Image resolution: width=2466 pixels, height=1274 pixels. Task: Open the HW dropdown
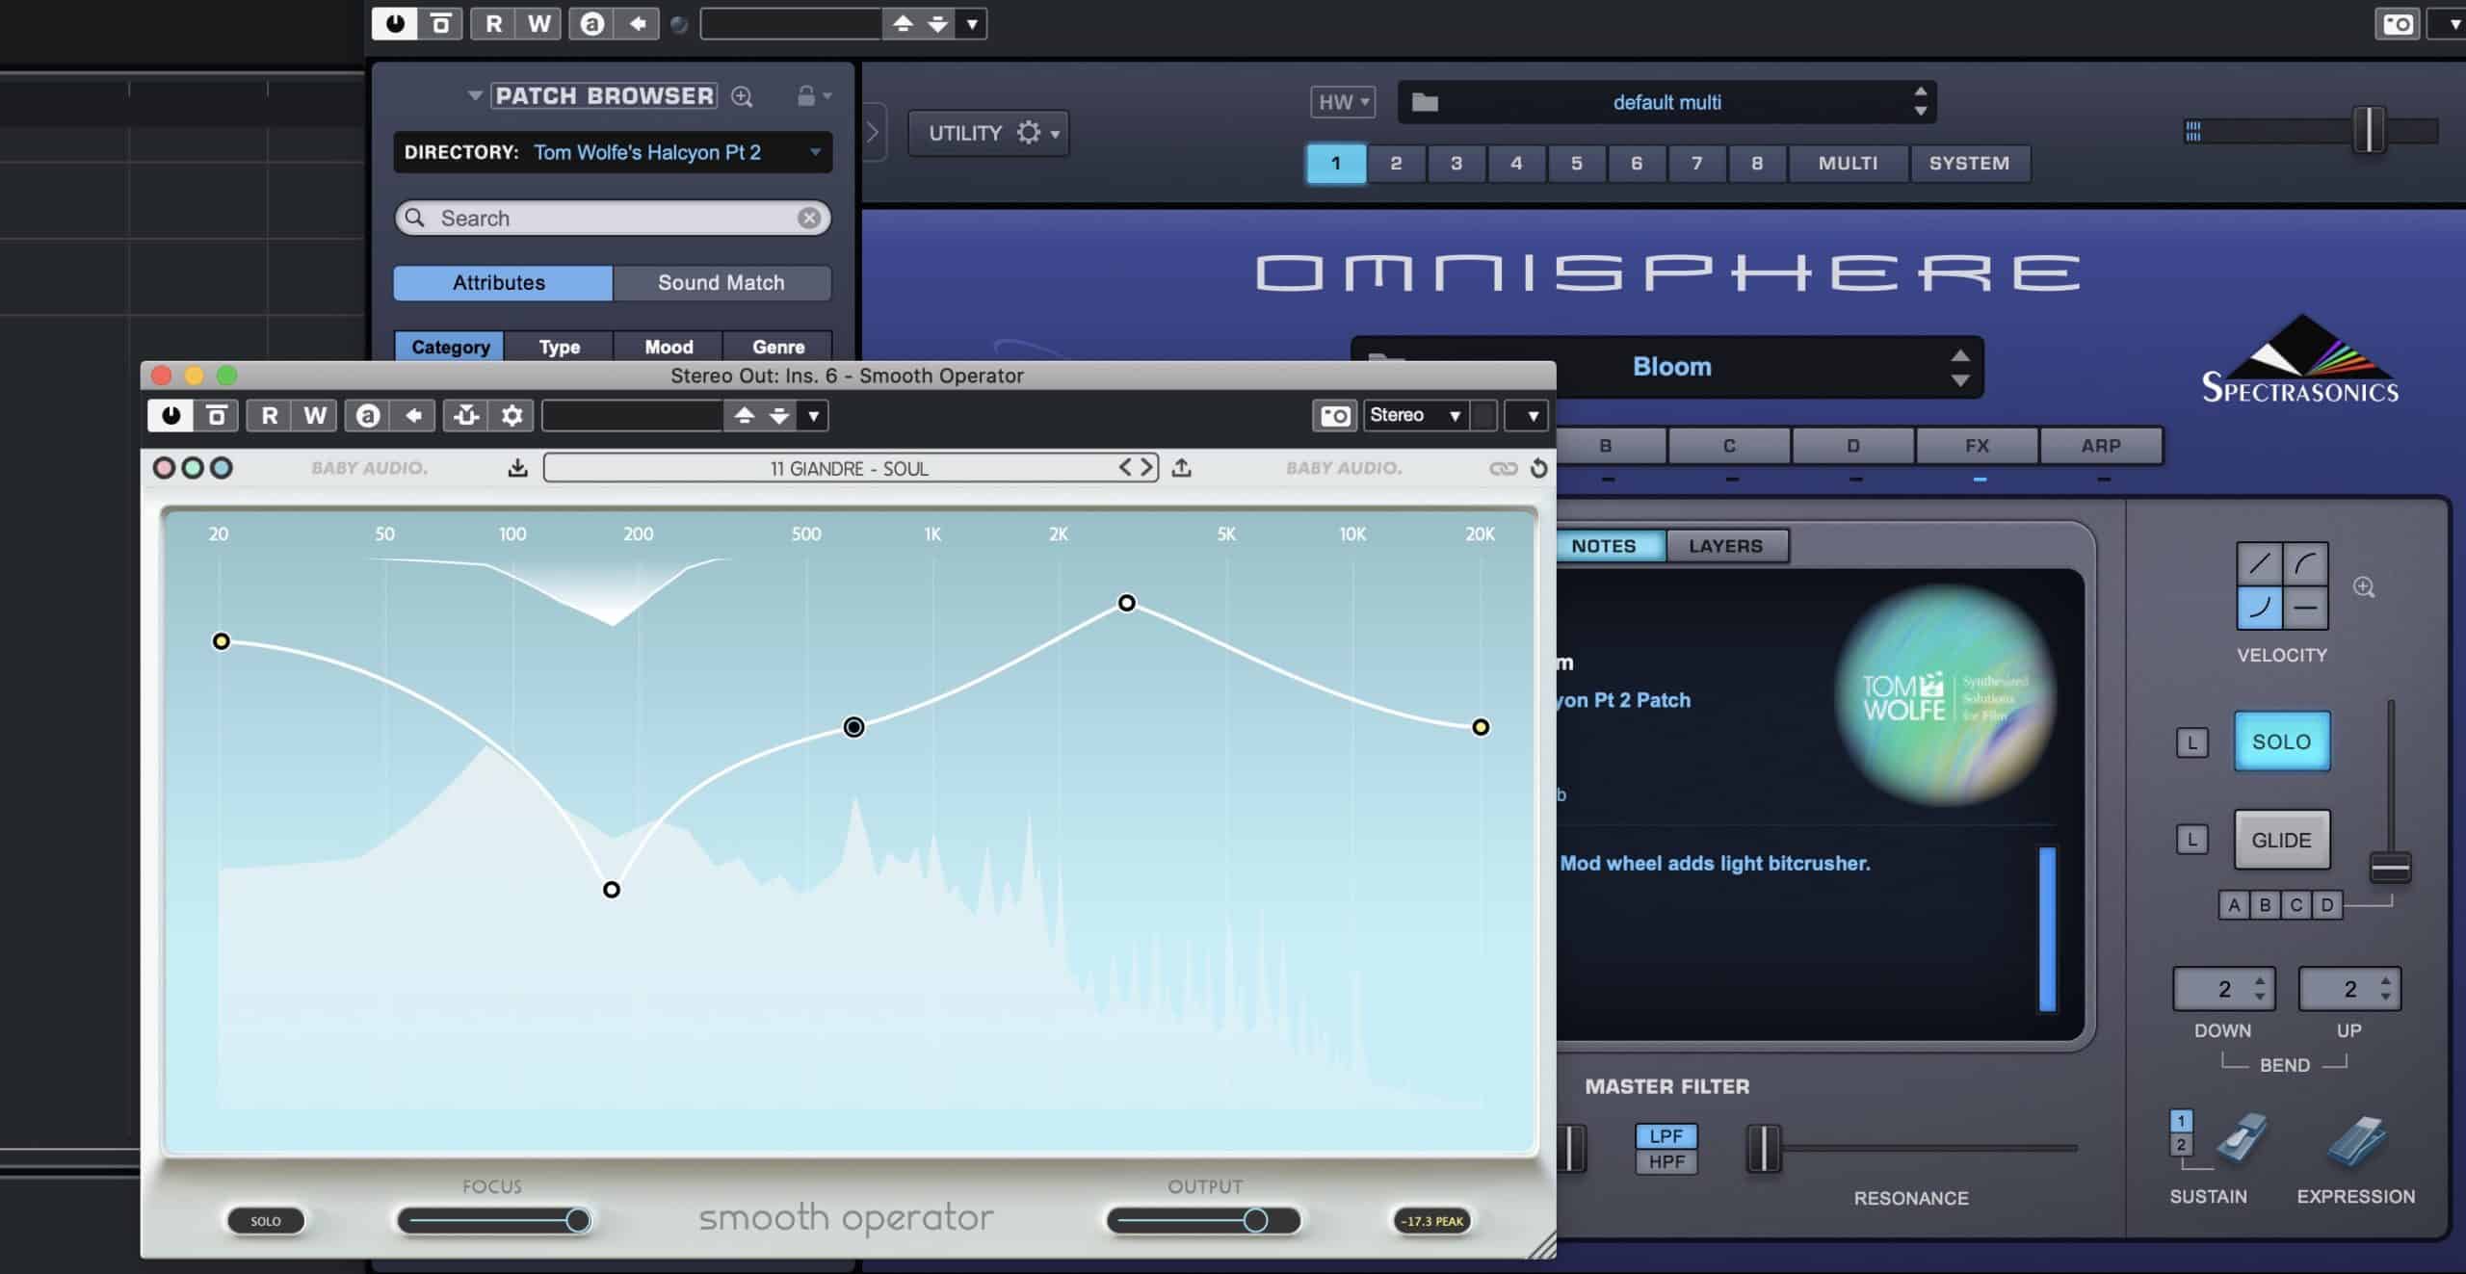1343,102
